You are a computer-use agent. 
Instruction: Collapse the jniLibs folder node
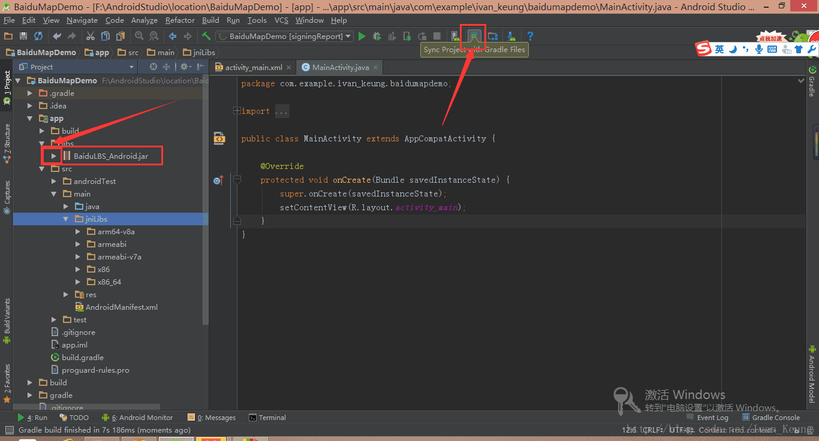67,219
